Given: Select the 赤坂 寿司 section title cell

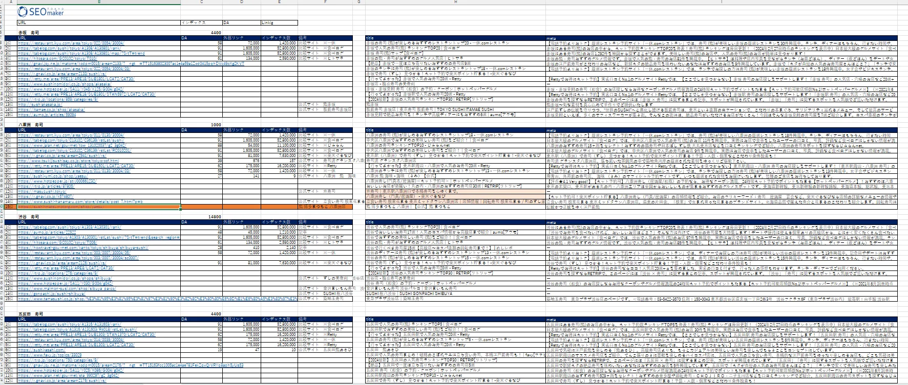Looking at the screenshot, I should (x=99, y=33).
